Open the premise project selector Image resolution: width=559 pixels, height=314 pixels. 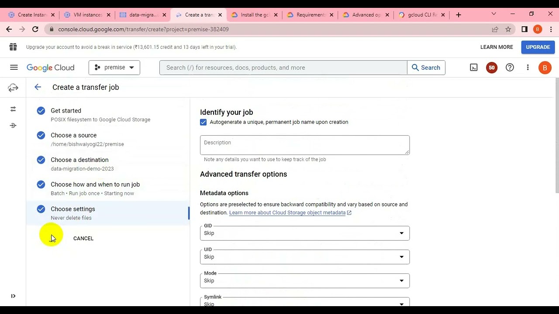[114, 68]
